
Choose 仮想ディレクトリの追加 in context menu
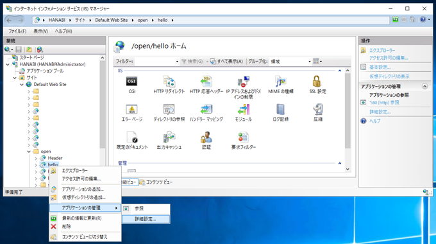85,198
